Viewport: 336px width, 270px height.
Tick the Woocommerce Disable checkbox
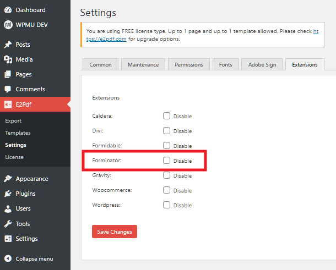[x=166, y=190]
